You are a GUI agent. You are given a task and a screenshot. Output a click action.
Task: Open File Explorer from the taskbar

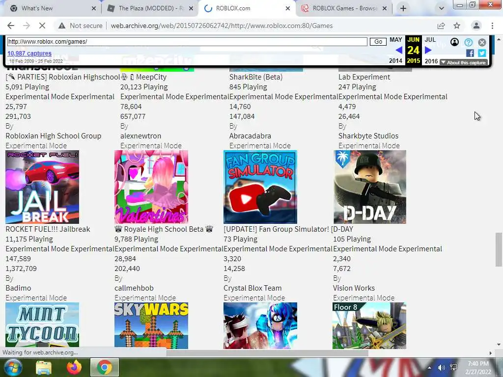click(x=44, y=367)
